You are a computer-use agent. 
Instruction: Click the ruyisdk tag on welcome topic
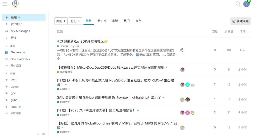coord(75,46)
